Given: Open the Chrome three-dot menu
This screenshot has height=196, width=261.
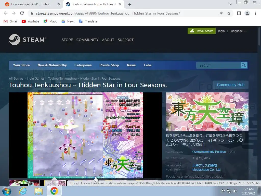Looking at the screenshot, I should pos(255,13).
